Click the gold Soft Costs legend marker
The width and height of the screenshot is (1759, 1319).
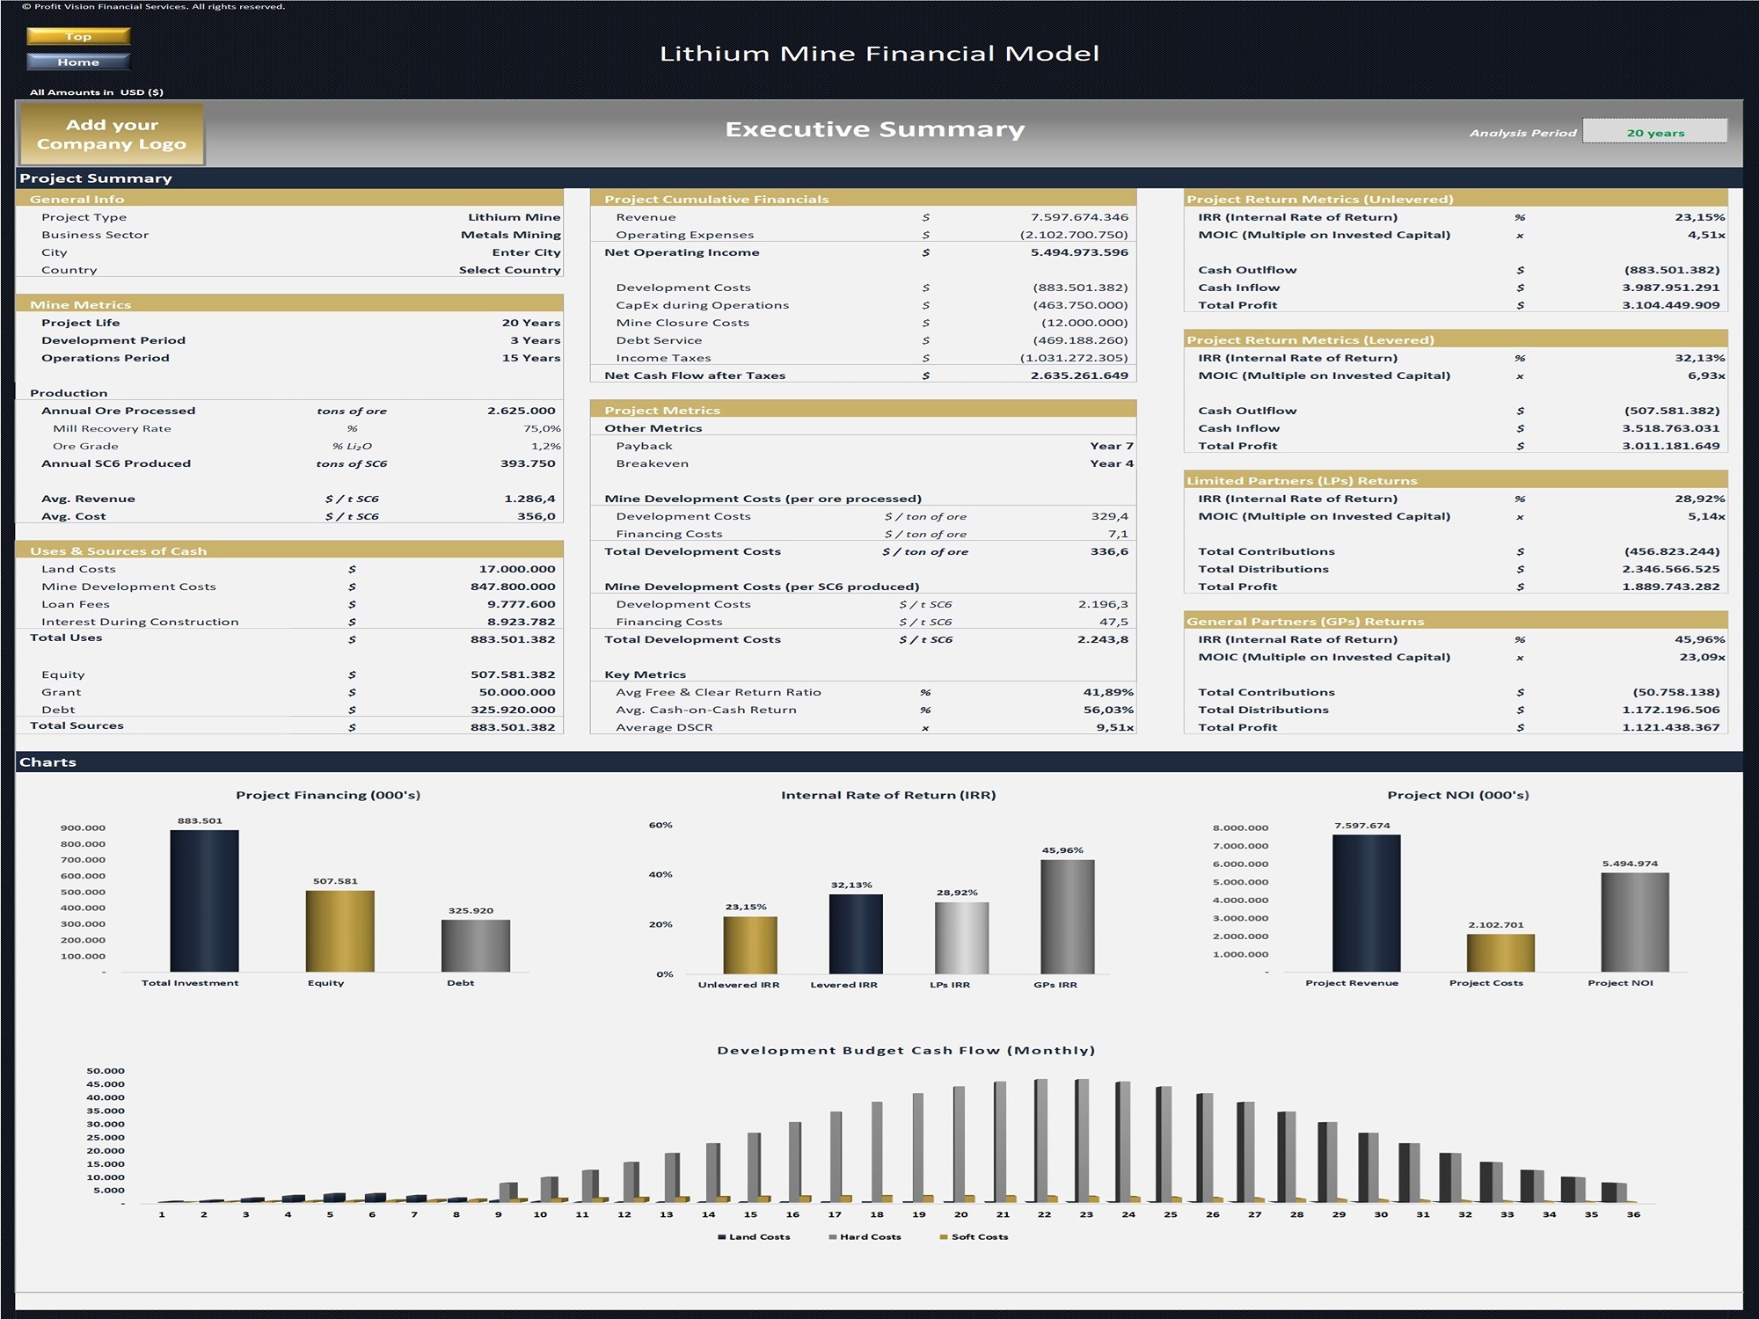(x=943, y=1236)
